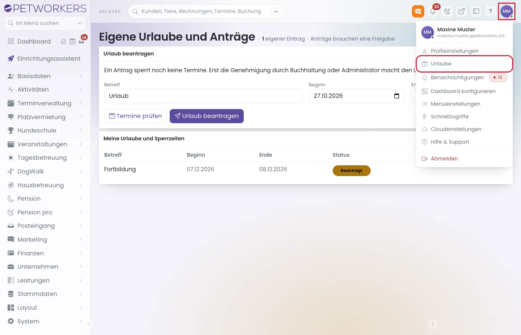This screenshot has height=335, width=521.
Task: Expand the Basisdaten menu
Action: (45, 76)
